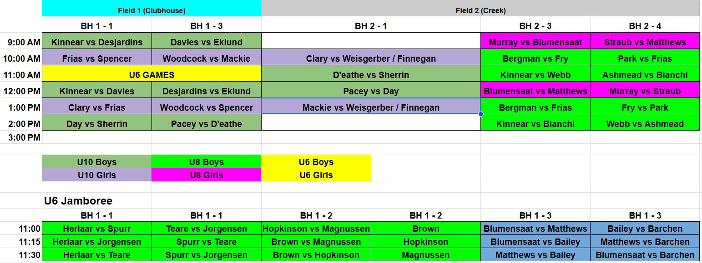Select the U8 Girls magenta legend cell
702x263 pixels.
pyautogui.click(x=207, y=175)
